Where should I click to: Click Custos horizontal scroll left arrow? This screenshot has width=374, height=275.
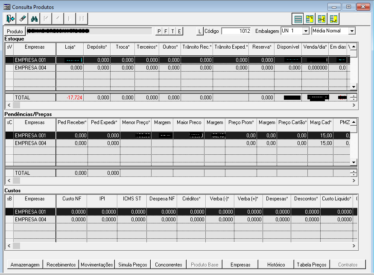coord(9,246)
